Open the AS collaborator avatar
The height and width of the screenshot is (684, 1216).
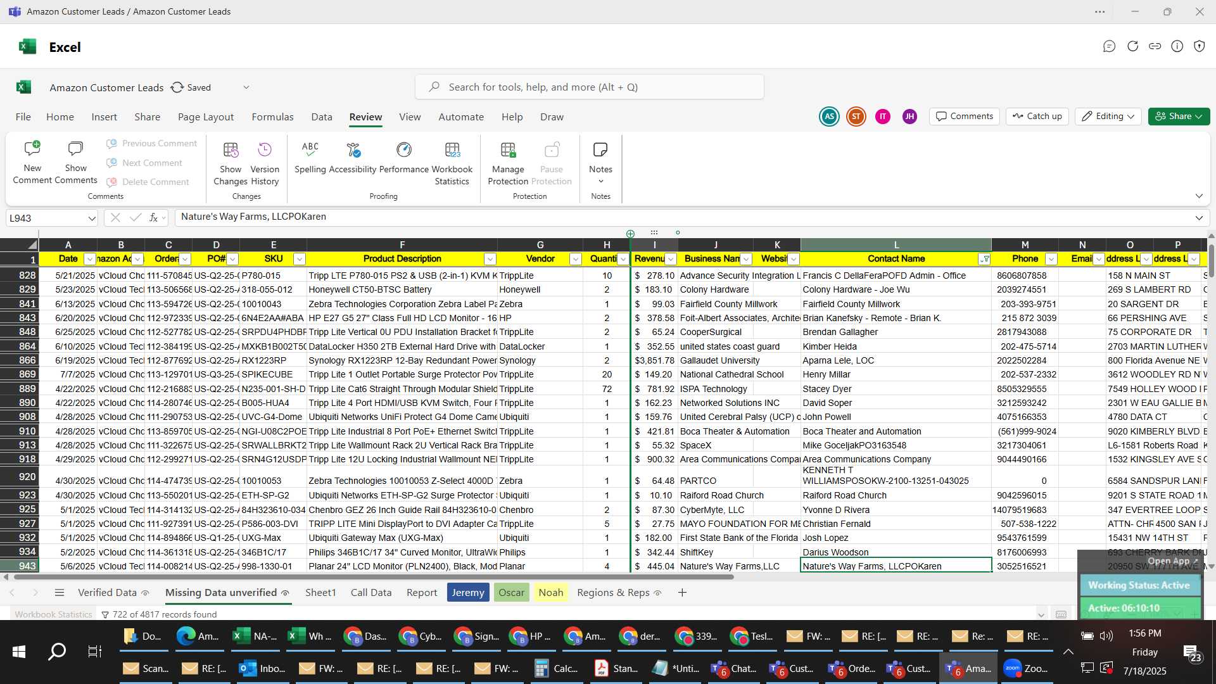[829, 117]
